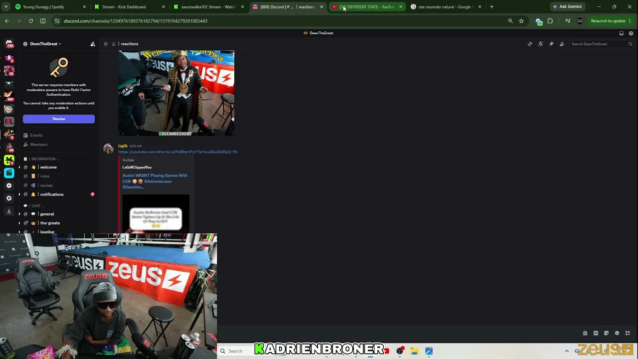The height and width of the screenshot is (359, 638).
Task: Go back to the previous page
Action: click(x=7, y=21)
